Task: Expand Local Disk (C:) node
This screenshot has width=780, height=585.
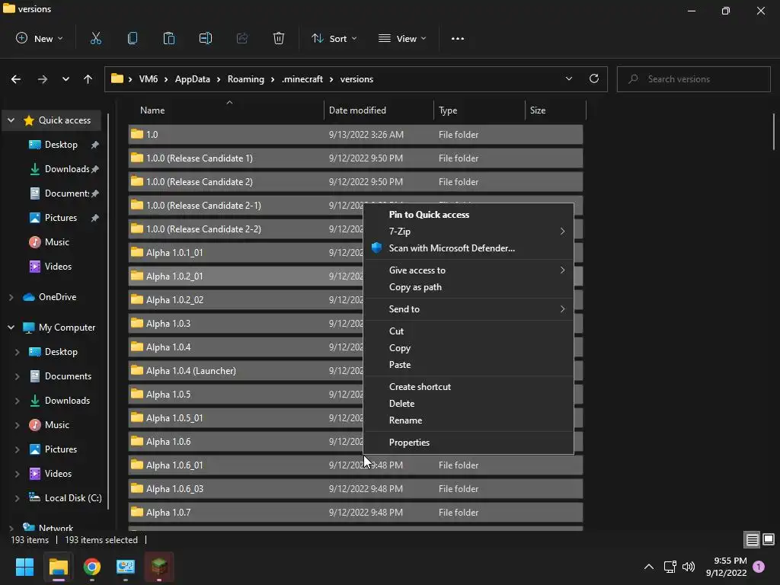Action: pos(17,498)
